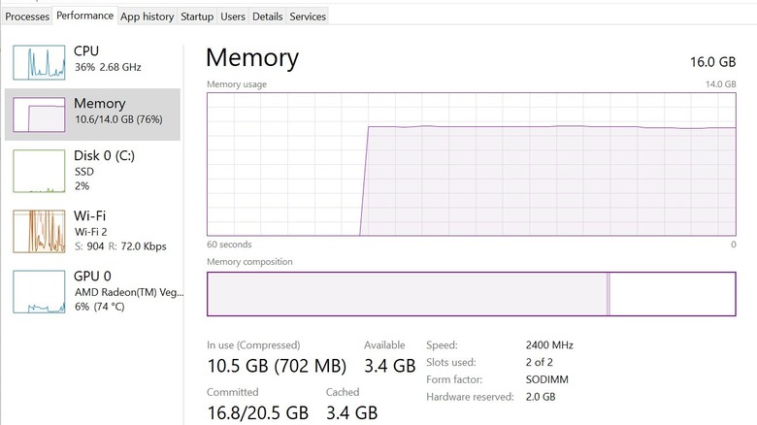The height and width of the screenshot is (425, 757).
Task: Select the Memory 10.6/14.0 GB entry
Action: (117, 112)
